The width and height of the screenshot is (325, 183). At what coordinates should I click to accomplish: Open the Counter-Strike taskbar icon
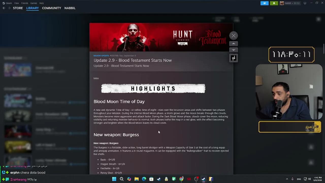(211, 179)
